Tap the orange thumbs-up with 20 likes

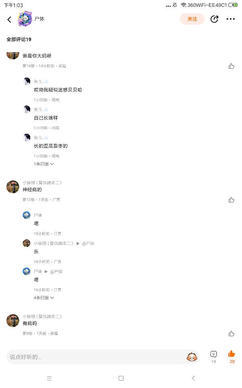(232, 357)
